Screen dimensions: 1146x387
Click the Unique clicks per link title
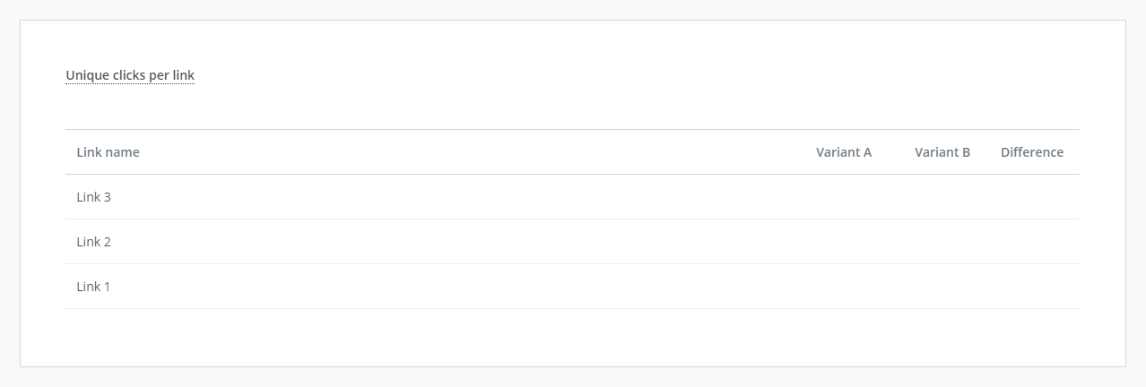click(130, 75)
